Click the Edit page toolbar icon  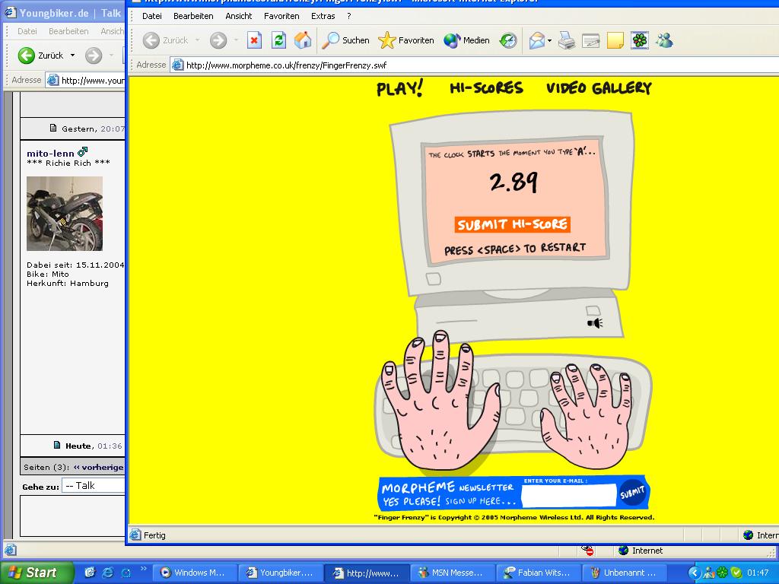pos(590,40)
